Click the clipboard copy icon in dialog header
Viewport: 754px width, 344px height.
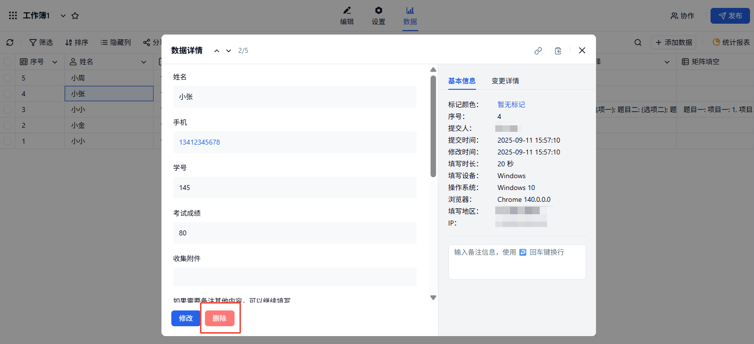click(558, 50)
